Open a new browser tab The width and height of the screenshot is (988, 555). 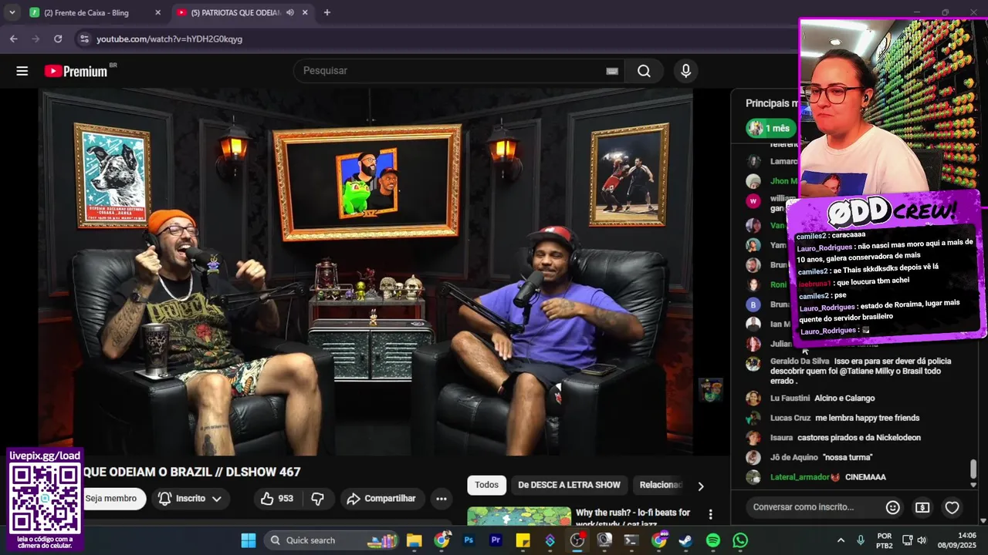point(327,12)
